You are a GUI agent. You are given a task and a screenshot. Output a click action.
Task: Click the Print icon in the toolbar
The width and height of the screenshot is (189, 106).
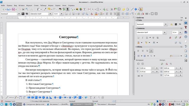point(23,9)
